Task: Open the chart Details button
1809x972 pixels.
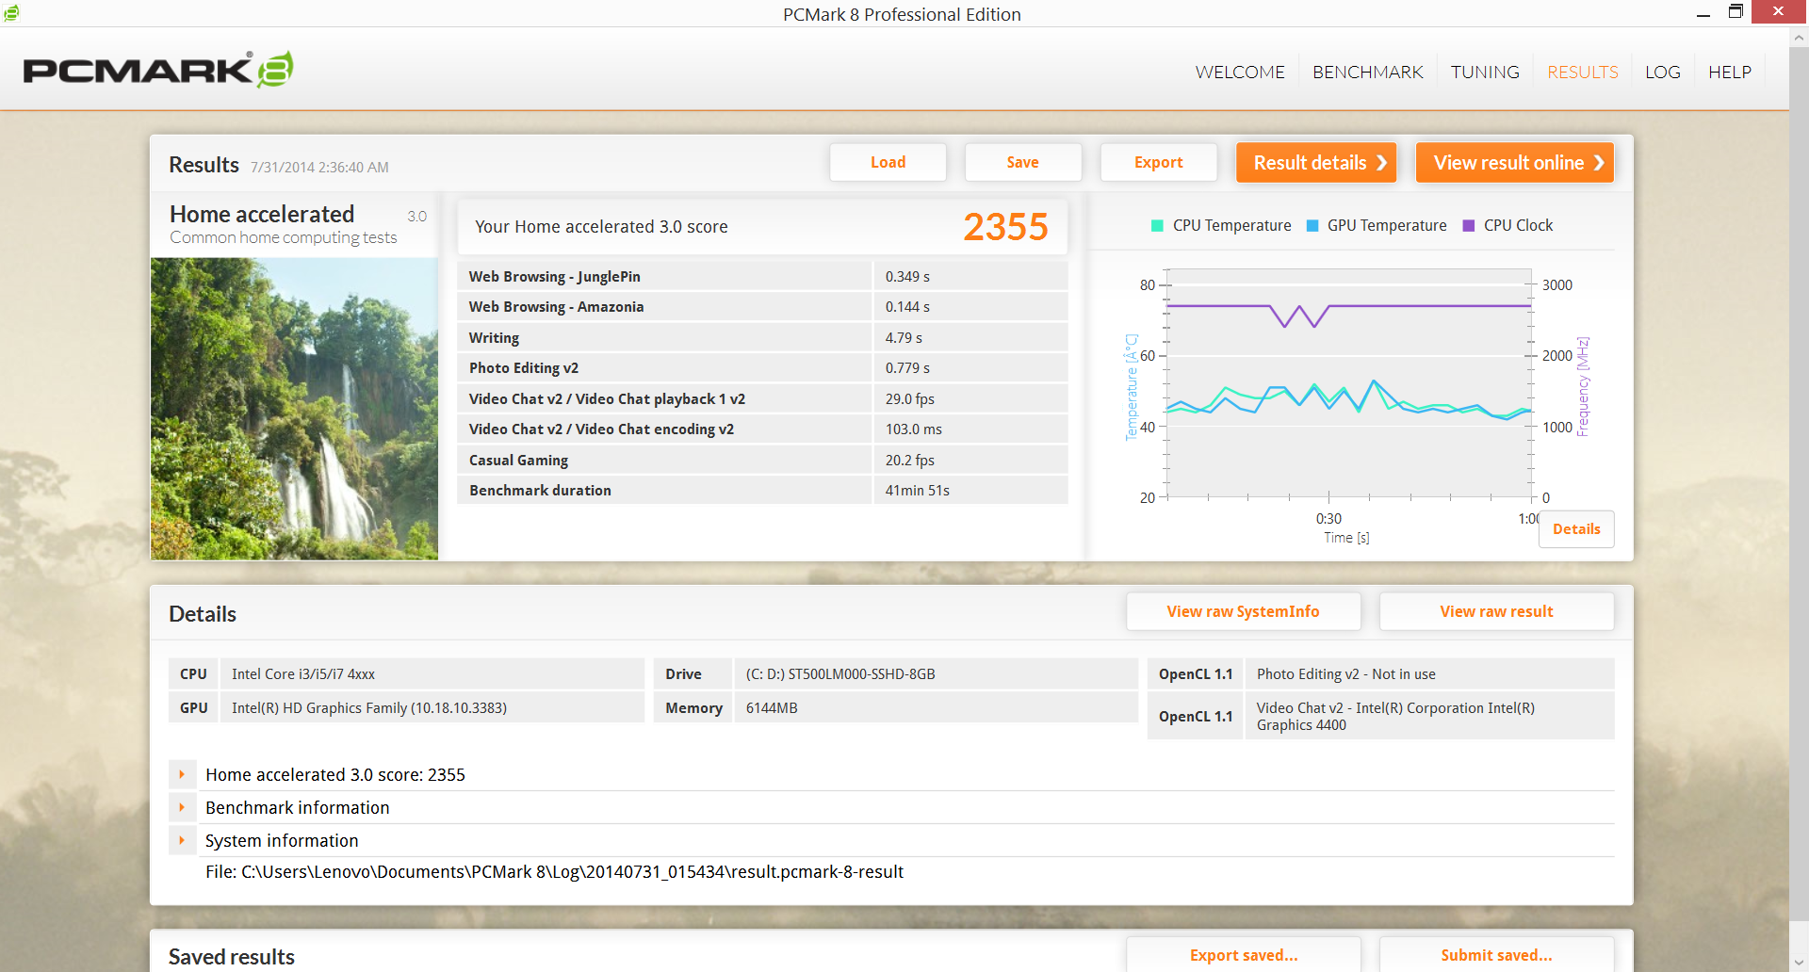Action: pos(1576,529)
